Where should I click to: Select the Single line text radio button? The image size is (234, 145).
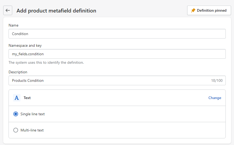click(x=16, y=114)
